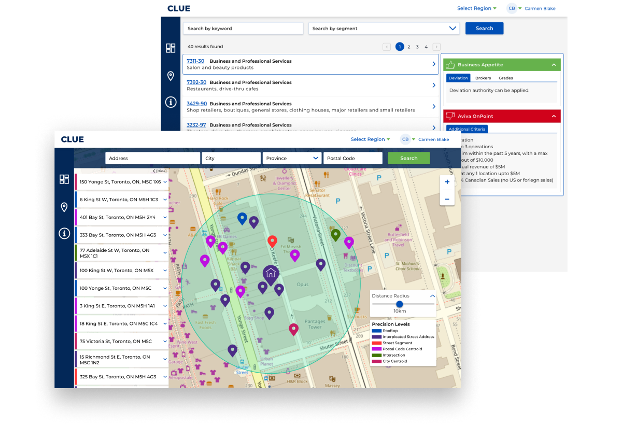Image resolution: width=622 pixels, height=426 pixels.
Task: Switch to the Brokers tab
Action: coord(483,78)
